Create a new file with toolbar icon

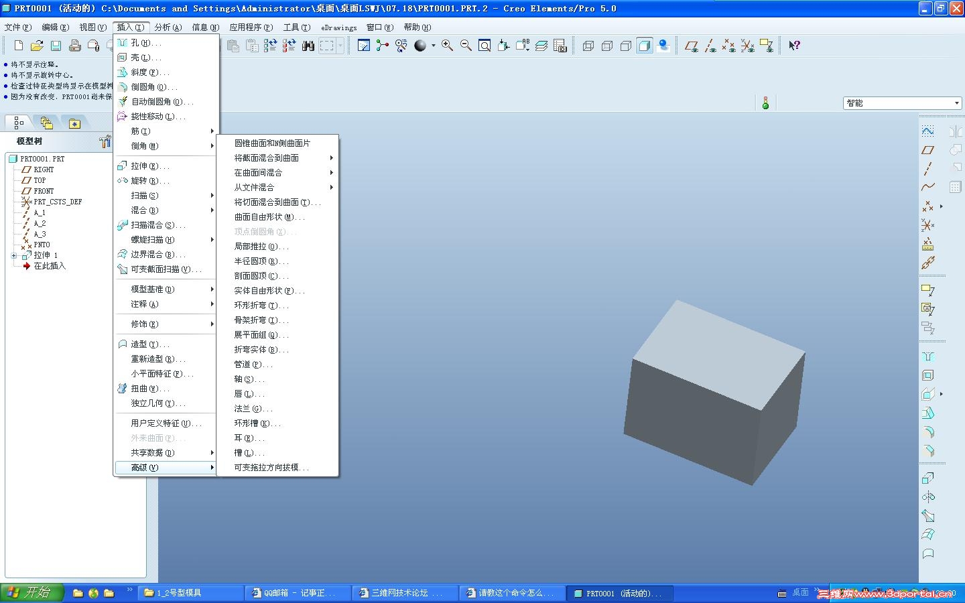pyautogui.click(x=19, y=46)
